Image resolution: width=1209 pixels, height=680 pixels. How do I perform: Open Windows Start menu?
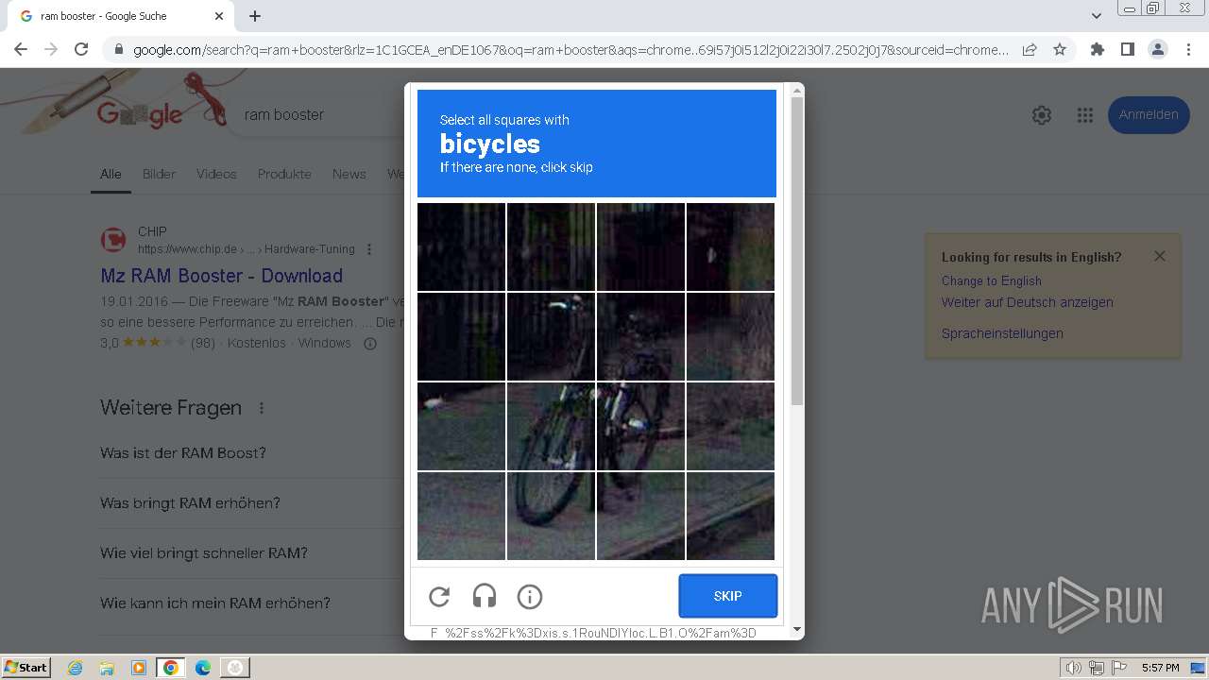tap(26, 667)
